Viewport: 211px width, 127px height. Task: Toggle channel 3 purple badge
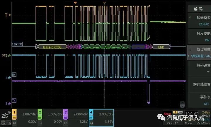(66, 112)
